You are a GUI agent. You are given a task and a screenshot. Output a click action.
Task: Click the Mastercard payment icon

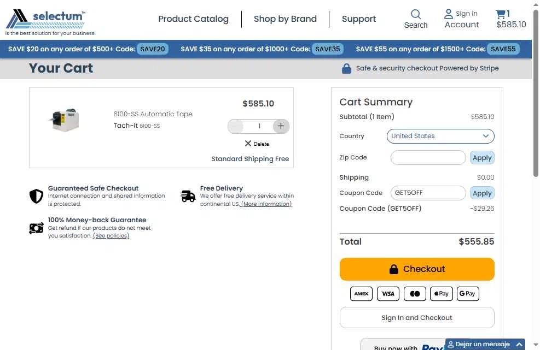tap(415, 294)
